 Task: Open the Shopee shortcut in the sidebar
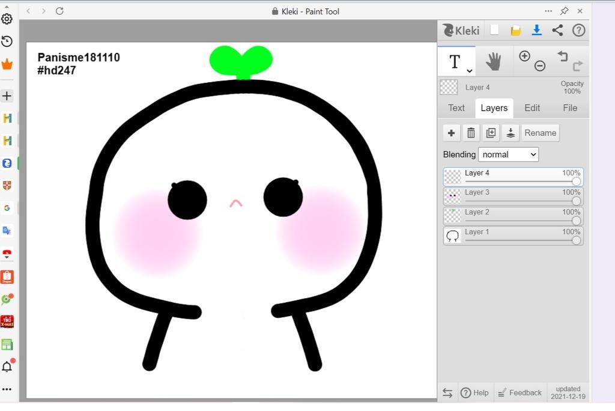[x=7, y=277]
